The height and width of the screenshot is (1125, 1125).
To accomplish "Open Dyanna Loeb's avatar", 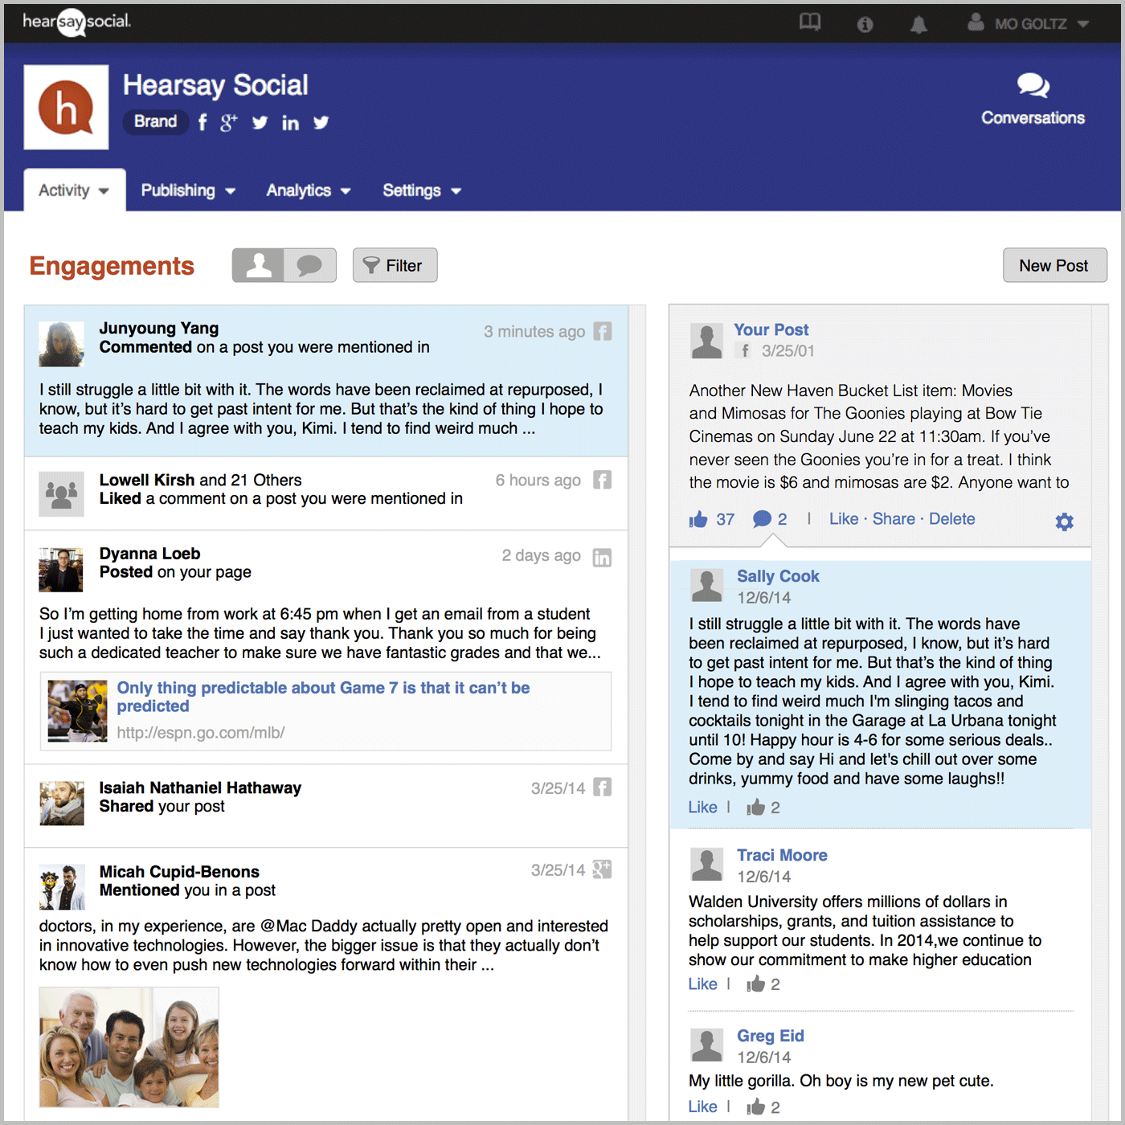I will tap(61, 570).
